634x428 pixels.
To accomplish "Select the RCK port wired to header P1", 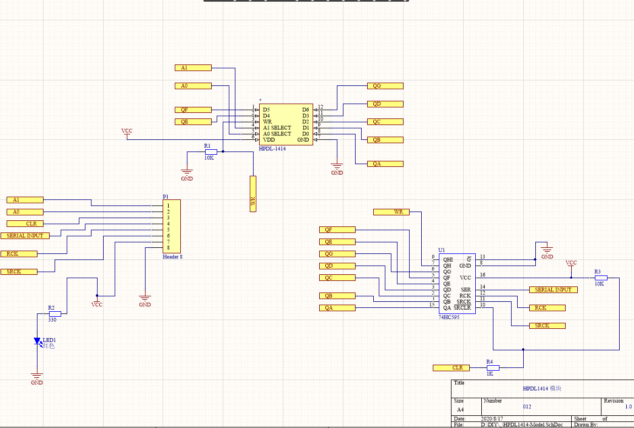I will tap(19, 254).
